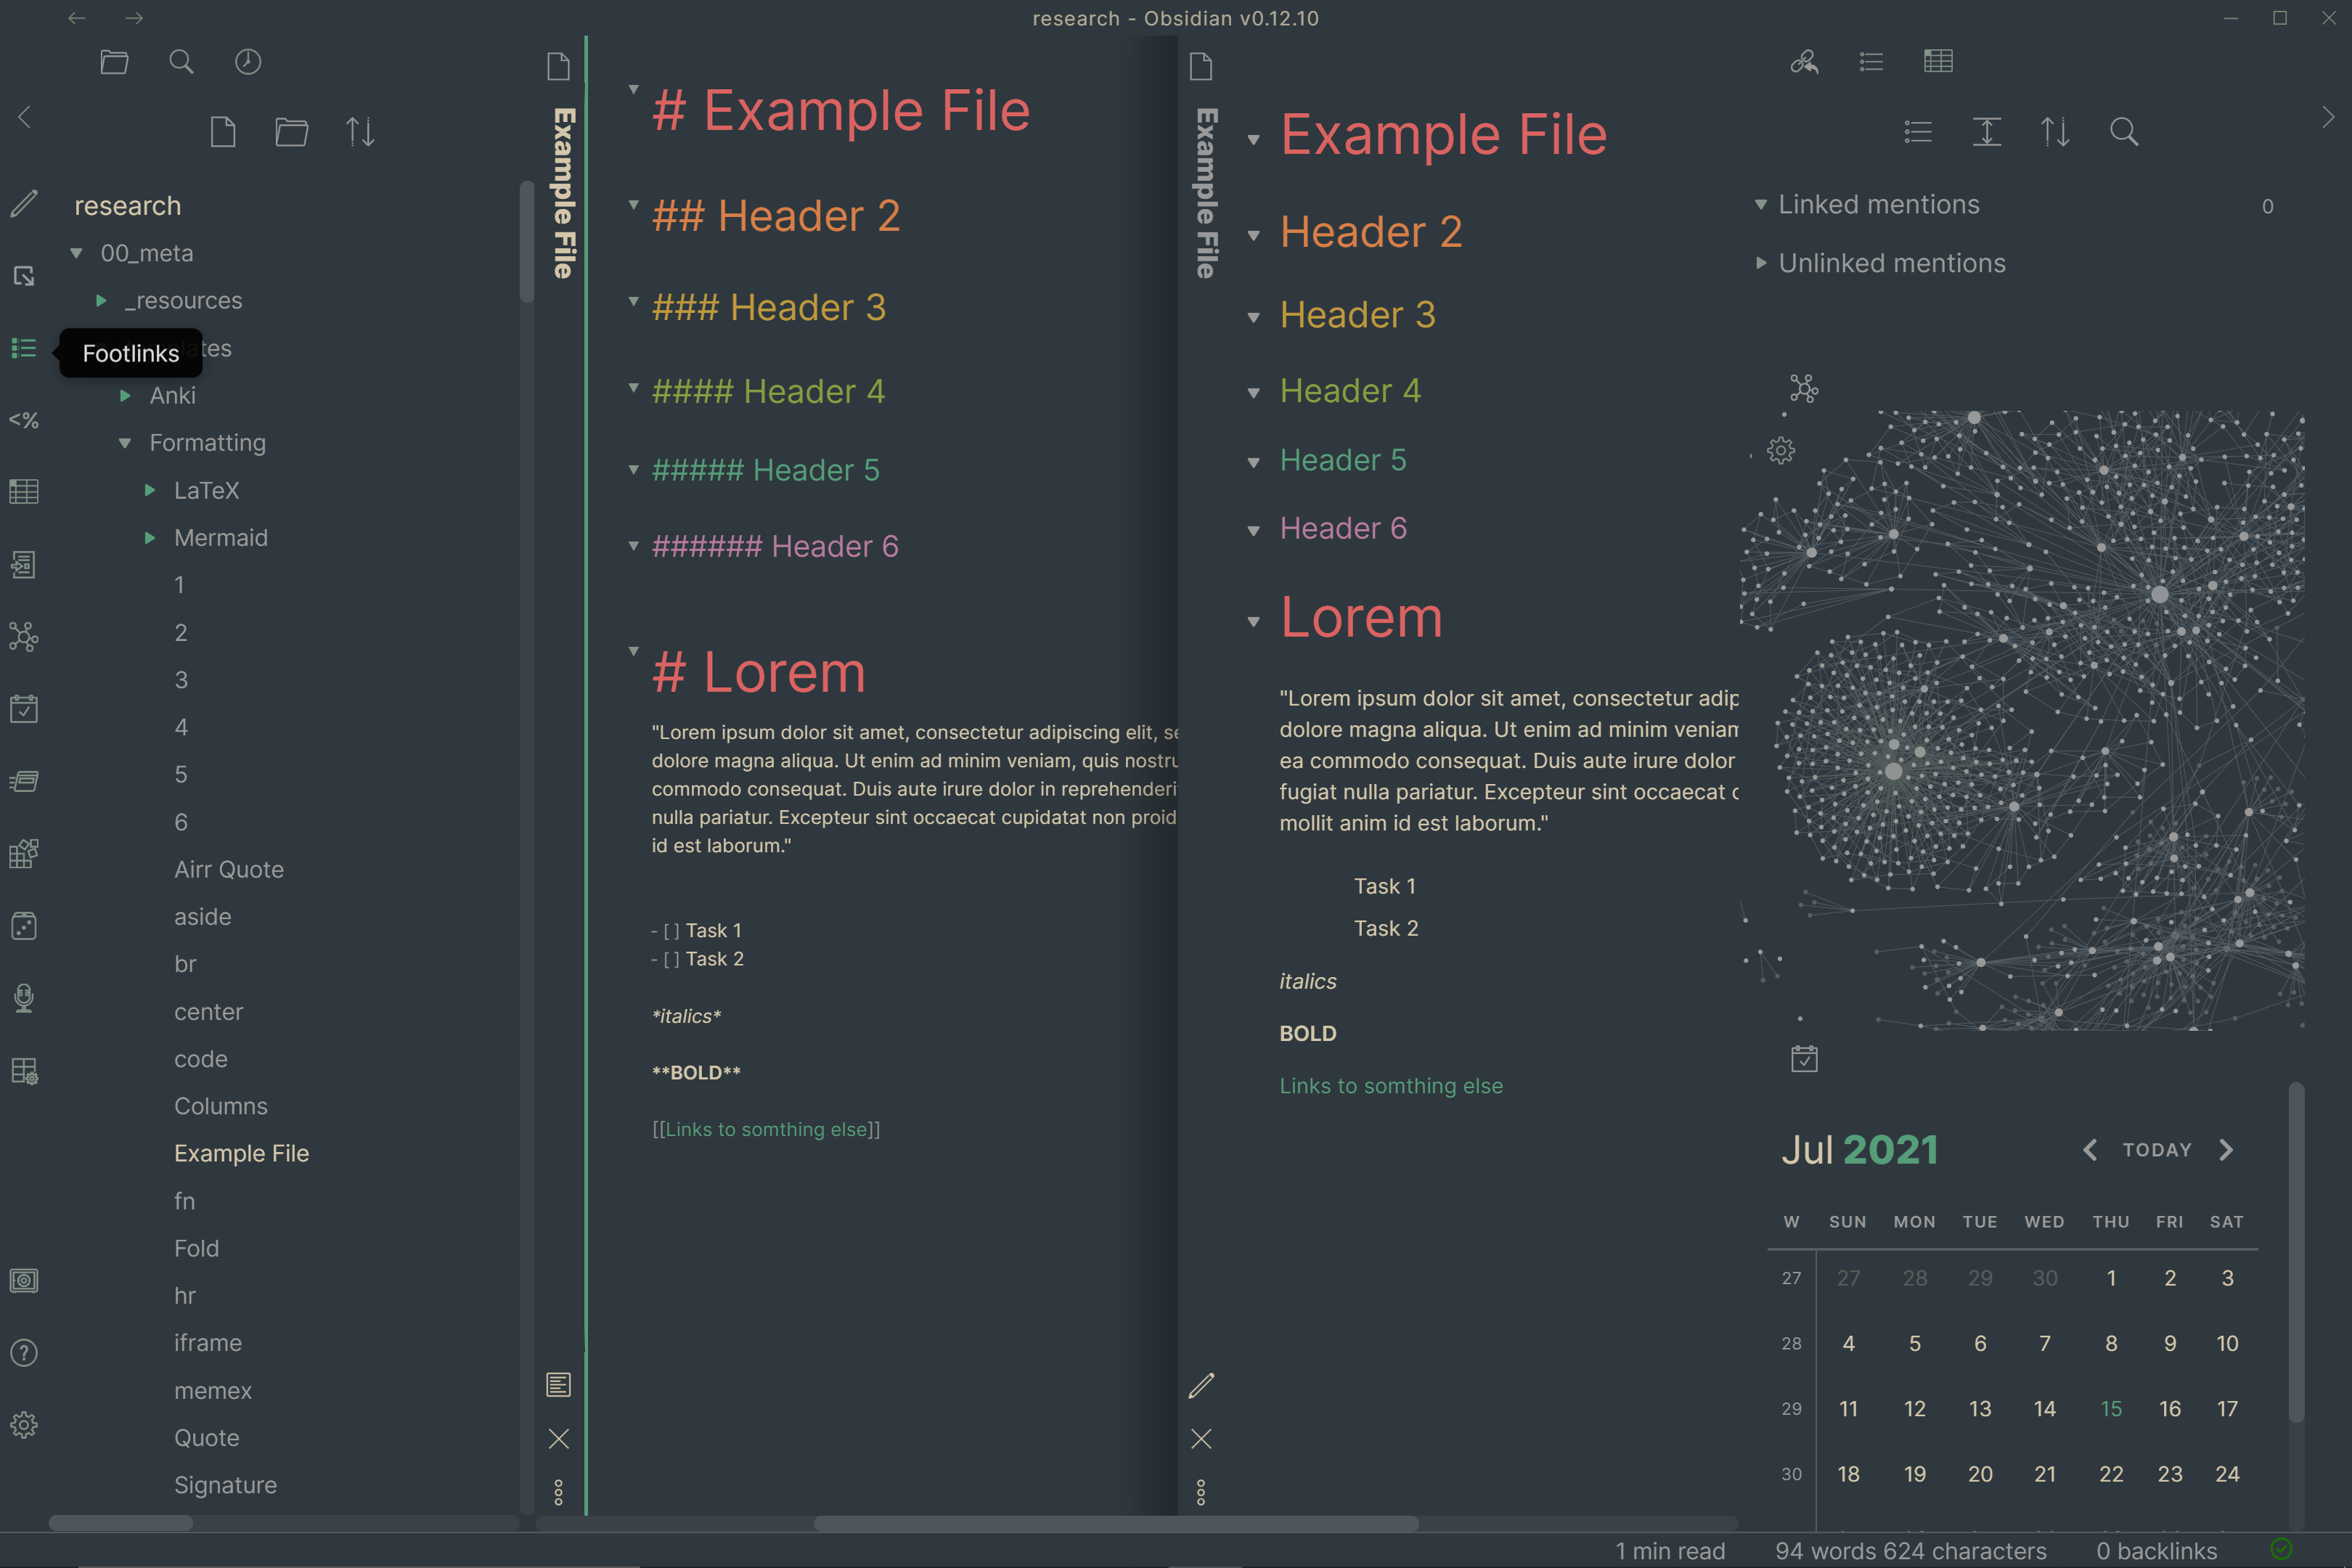Switch preview pane to edit mode pencil
The image size is (2352, 1568).
[x=1201, y=1385]
